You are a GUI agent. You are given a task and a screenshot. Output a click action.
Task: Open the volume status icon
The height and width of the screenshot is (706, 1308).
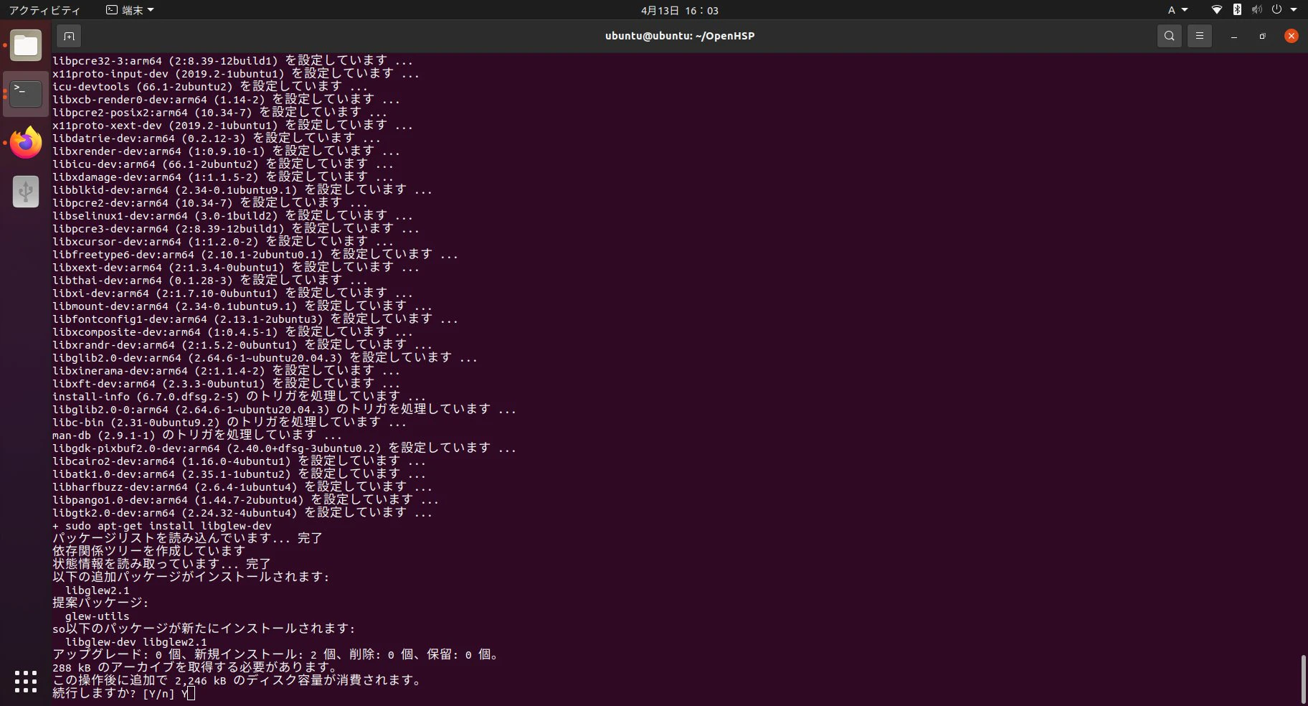[1256, 10]
